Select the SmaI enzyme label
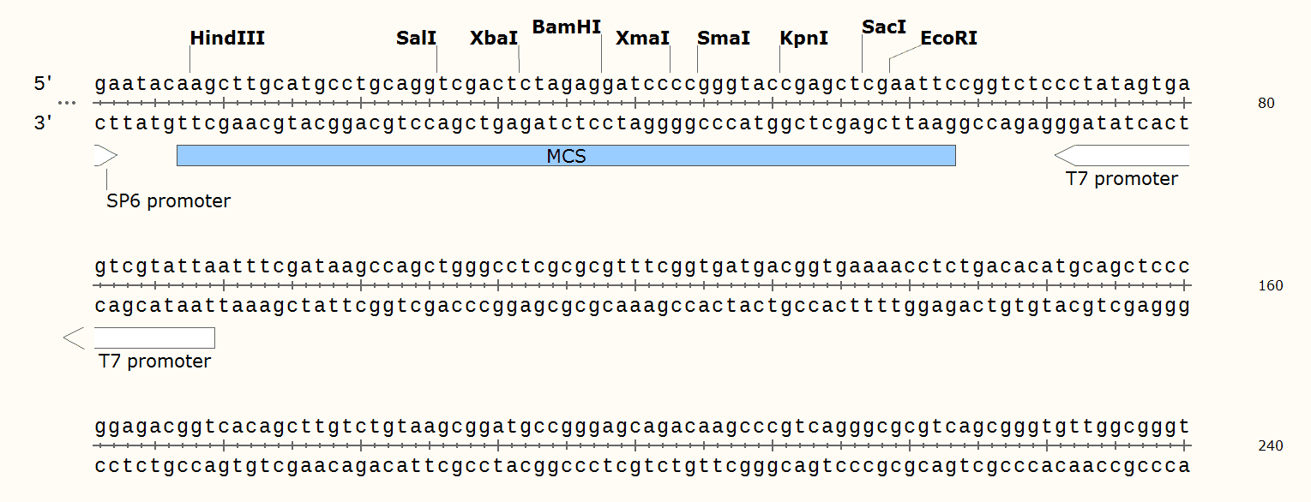Image resolution: width=1311 pixels, height=502 pixels. (x=724, y=39)
